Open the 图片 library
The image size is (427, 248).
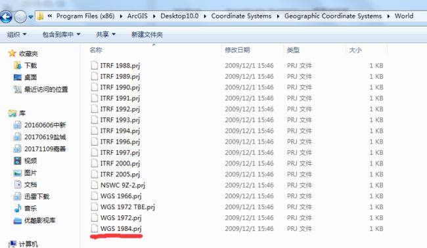click(x=30, y=173)
